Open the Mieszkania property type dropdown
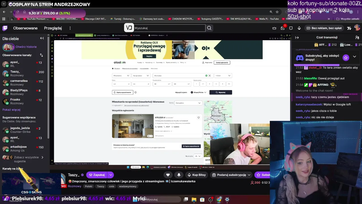362x204 pixels. coord(121,76)
